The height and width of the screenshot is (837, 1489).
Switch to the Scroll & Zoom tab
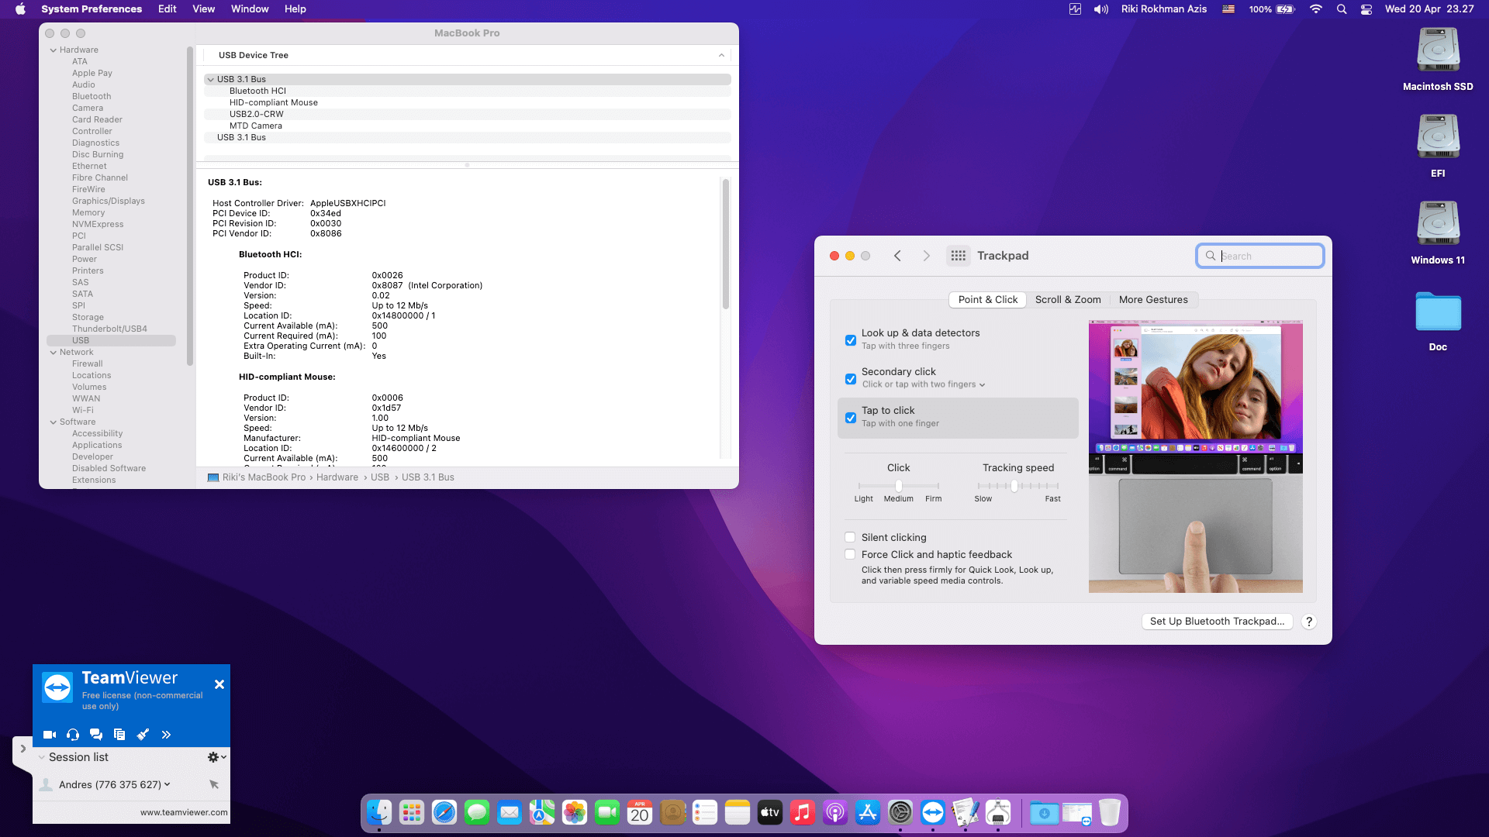[1068, 300]
